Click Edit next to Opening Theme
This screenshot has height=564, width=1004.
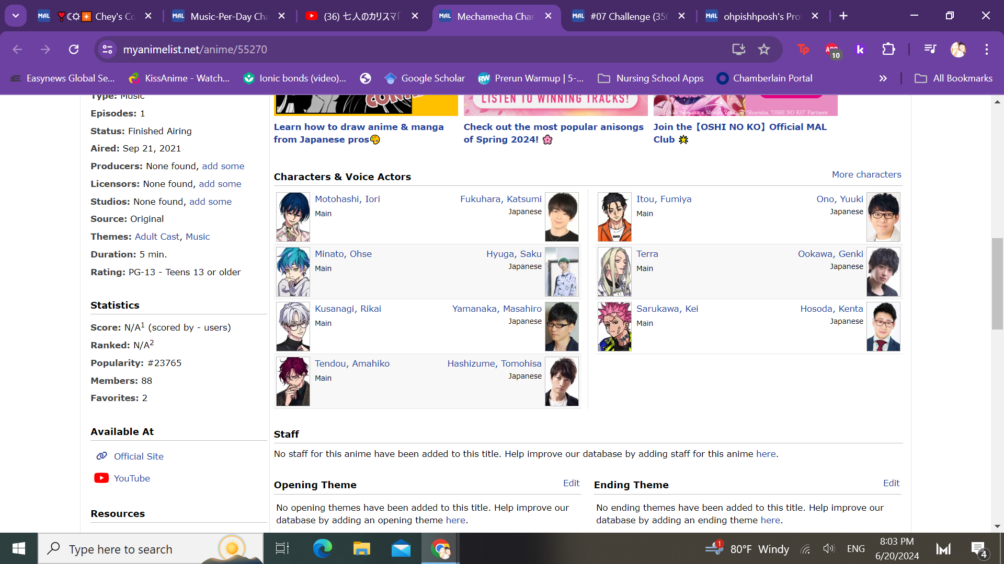click(x=571, y=483)
